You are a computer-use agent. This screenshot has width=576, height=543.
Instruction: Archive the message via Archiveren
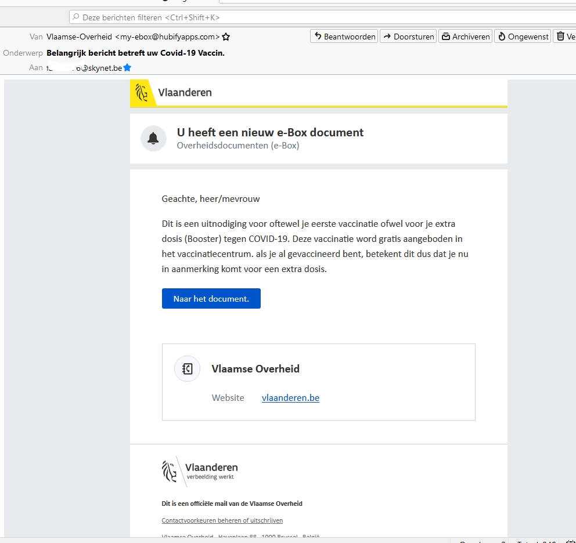pos(465,37)
